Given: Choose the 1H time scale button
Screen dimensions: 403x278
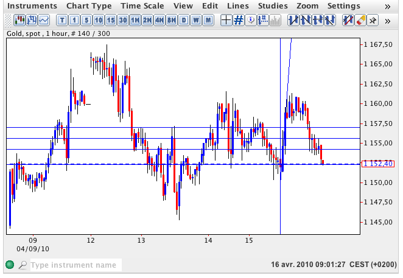Looking at the screenshot, I should (x=135, y=20).
